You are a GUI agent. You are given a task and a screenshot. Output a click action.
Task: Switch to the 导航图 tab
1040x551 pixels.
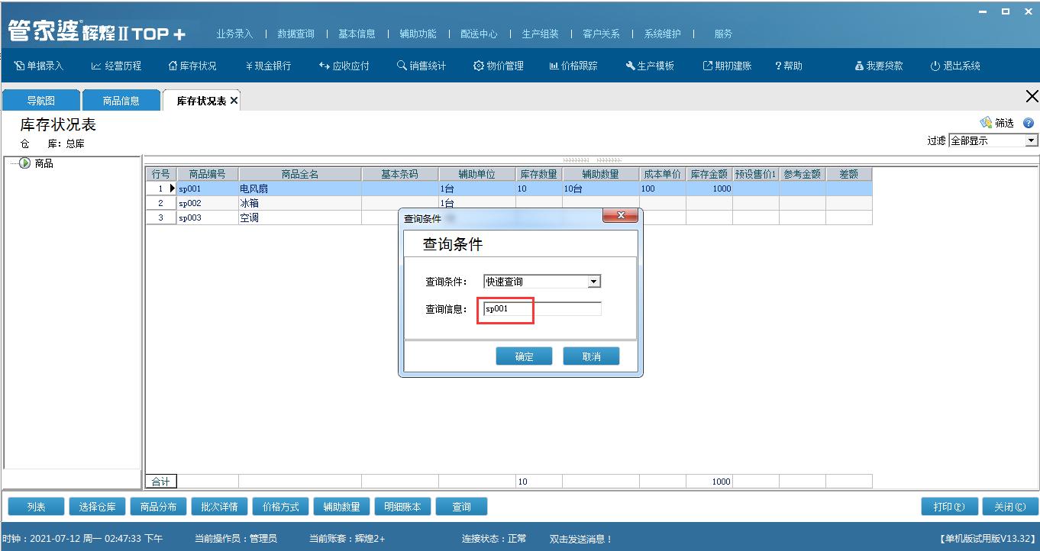coord(40,99)
